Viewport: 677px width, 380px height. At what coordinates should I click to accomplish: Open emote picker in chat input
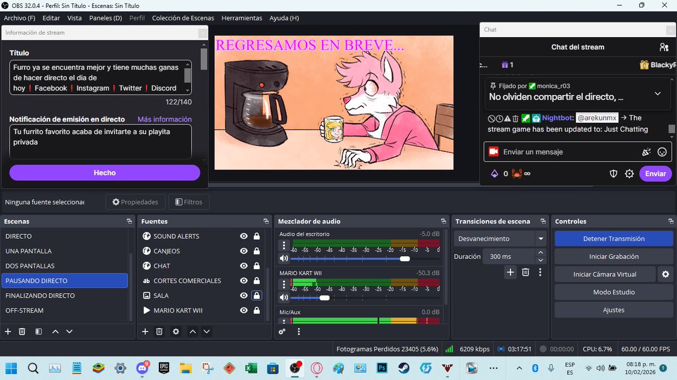662,152
